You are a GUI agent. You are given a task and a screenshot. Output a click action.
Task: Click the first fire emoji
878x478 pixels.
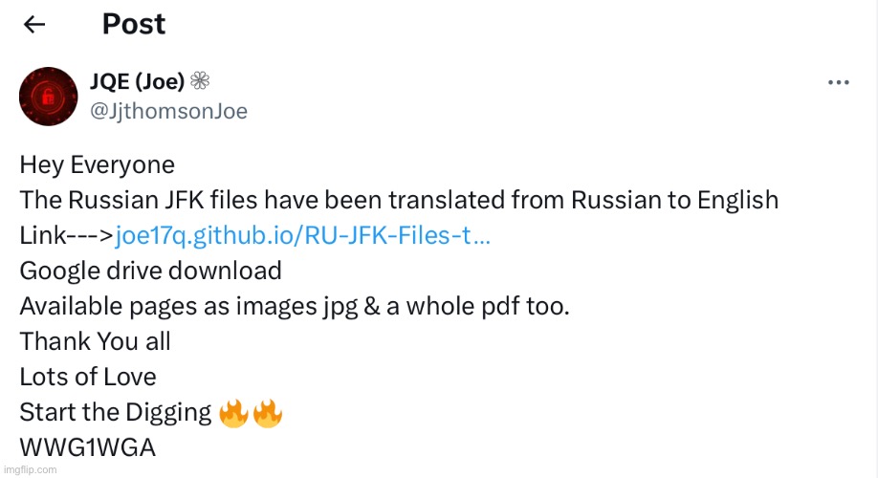[232, 413]
